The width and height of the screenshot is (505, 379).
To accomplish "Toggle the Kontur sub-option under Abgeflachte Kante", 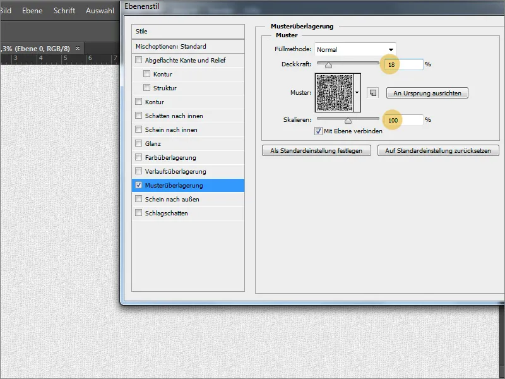I will coord(147,74).
